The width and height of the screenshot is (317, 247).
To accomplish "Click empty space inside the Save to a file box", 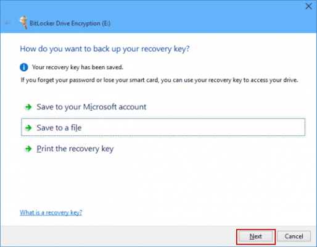I will coord(193,127).
